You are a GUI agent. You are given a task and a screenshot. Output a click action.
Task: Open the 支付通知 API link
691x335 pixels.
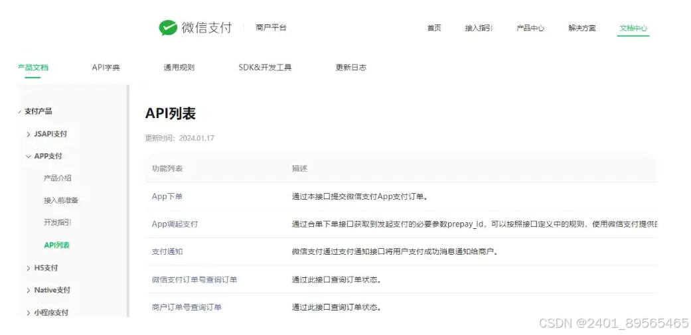[167, 252]
